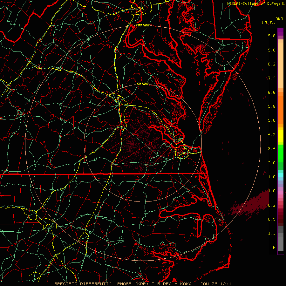Click the 5.8 scale value
Screen dimensions: 286x286
point(272,106)
